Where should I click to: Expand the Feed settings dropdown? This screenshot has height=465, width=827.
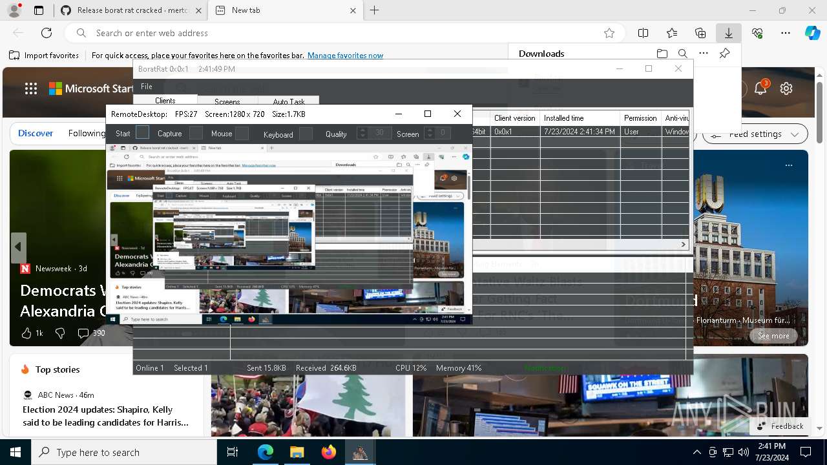coord(755,134)
